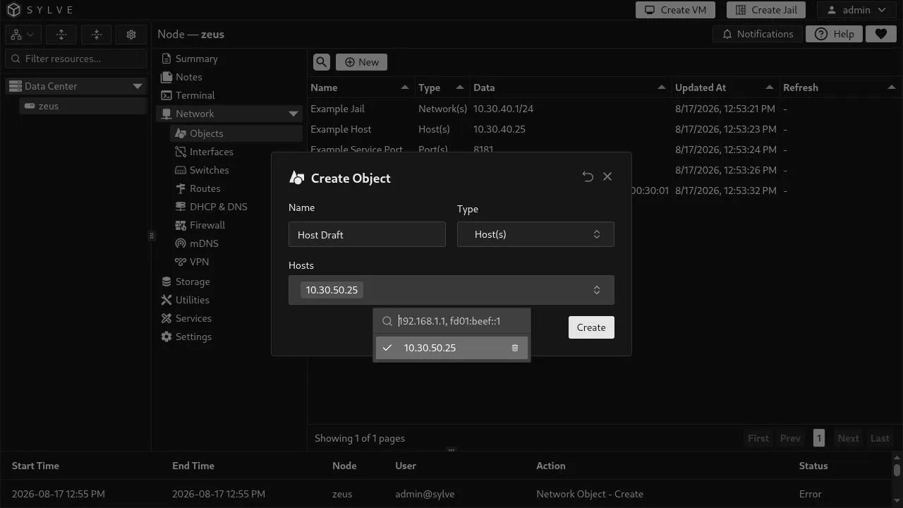Click the Network Object - Create action entry
The width and height of the screenshot is (903, 508).
click(x=590, y=494)
